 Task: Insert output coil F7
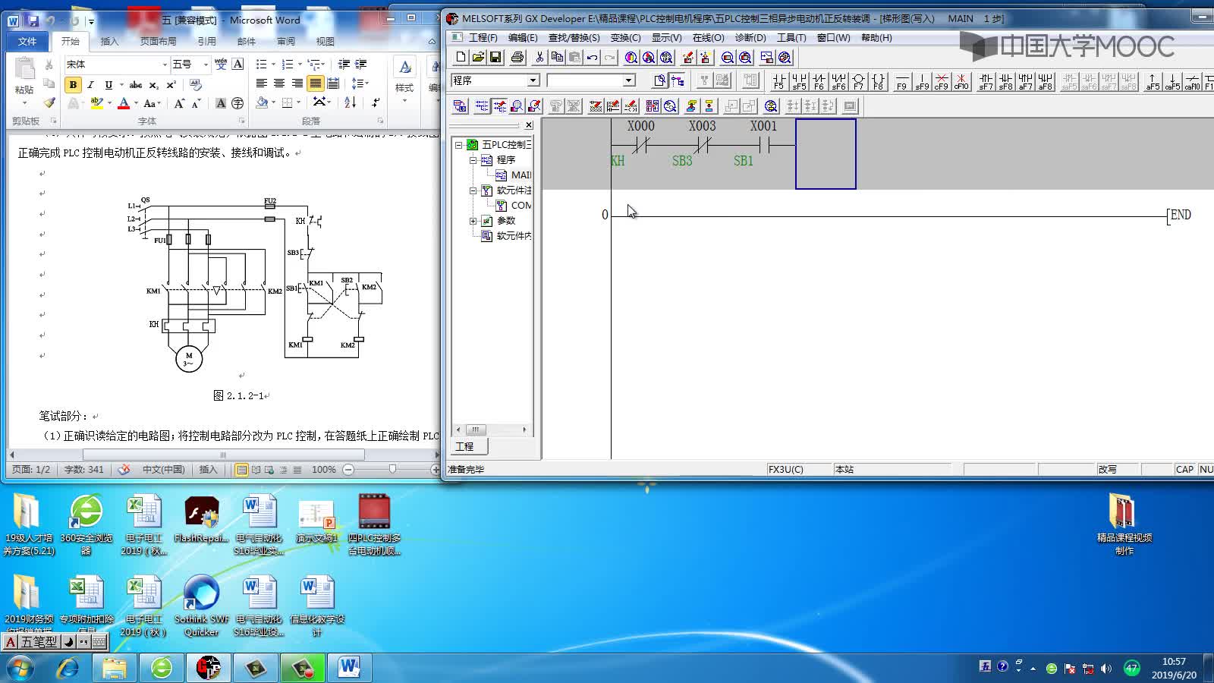(858, 80)
